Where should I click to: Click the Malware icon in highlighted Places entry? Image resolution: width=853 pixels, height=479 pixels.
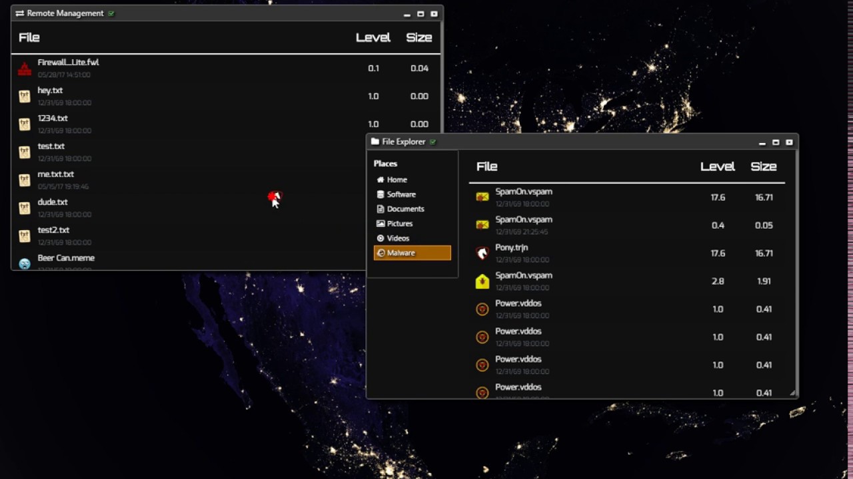[x=381, y=253]
